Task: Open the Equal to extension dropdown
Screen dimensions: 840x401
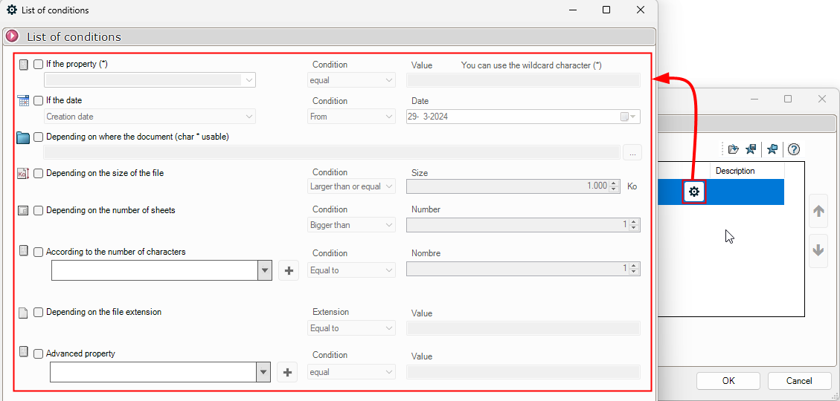Action: 351,328
